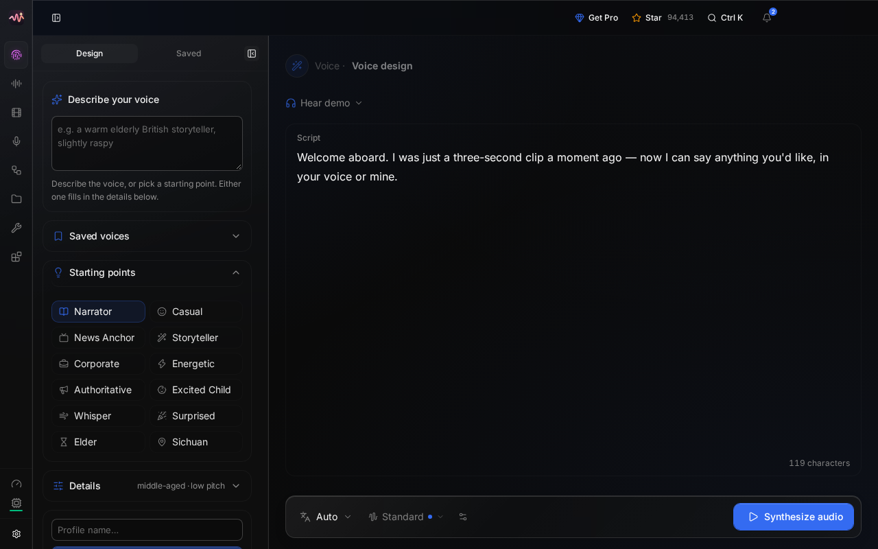Image resolution: width=878 pixels, height=549 pixels.
Task: Click the gauge speed icon in sidebar
Action: click(16, 484)
